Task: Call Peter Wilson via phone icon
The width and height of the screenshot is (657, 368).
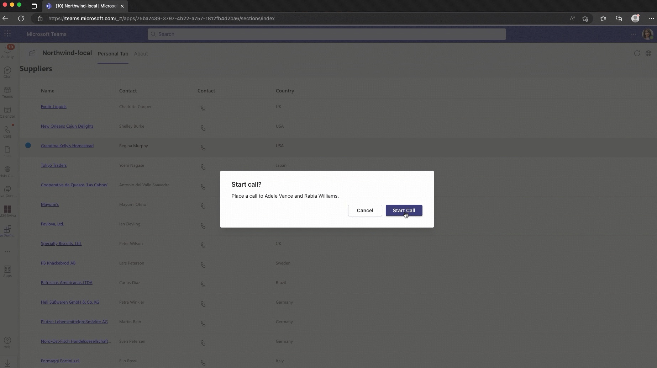Action: point(203,245)
